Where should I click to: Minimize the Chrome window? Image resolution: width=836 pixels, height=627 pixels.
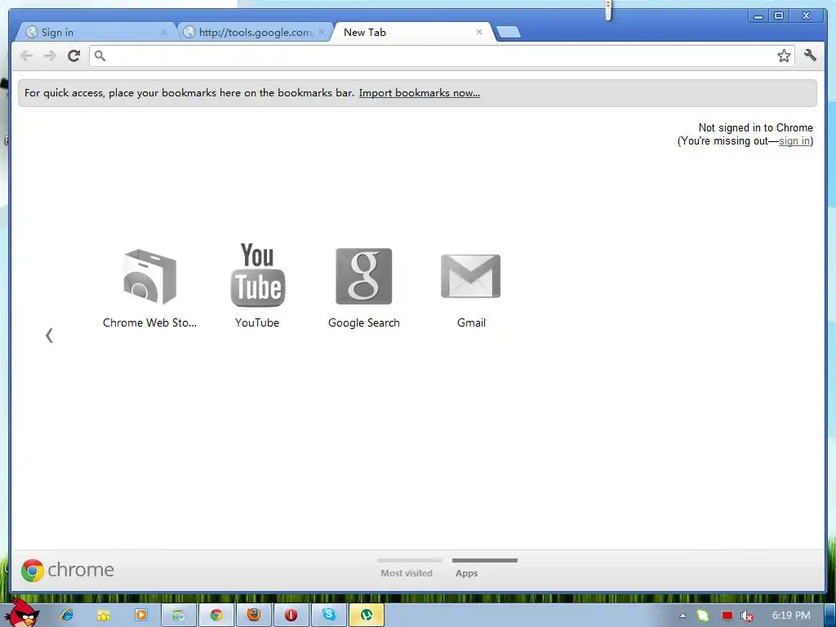[x=758, y=16]
